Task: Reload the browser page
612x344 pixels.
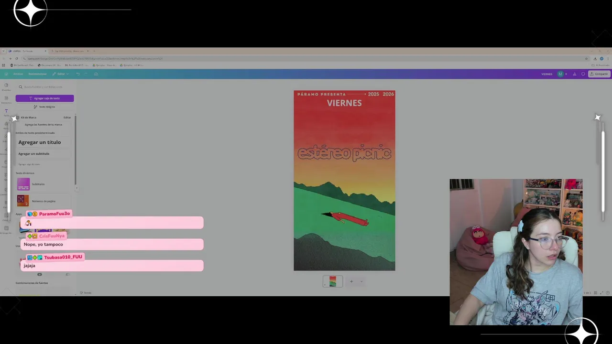Action: 17,59
